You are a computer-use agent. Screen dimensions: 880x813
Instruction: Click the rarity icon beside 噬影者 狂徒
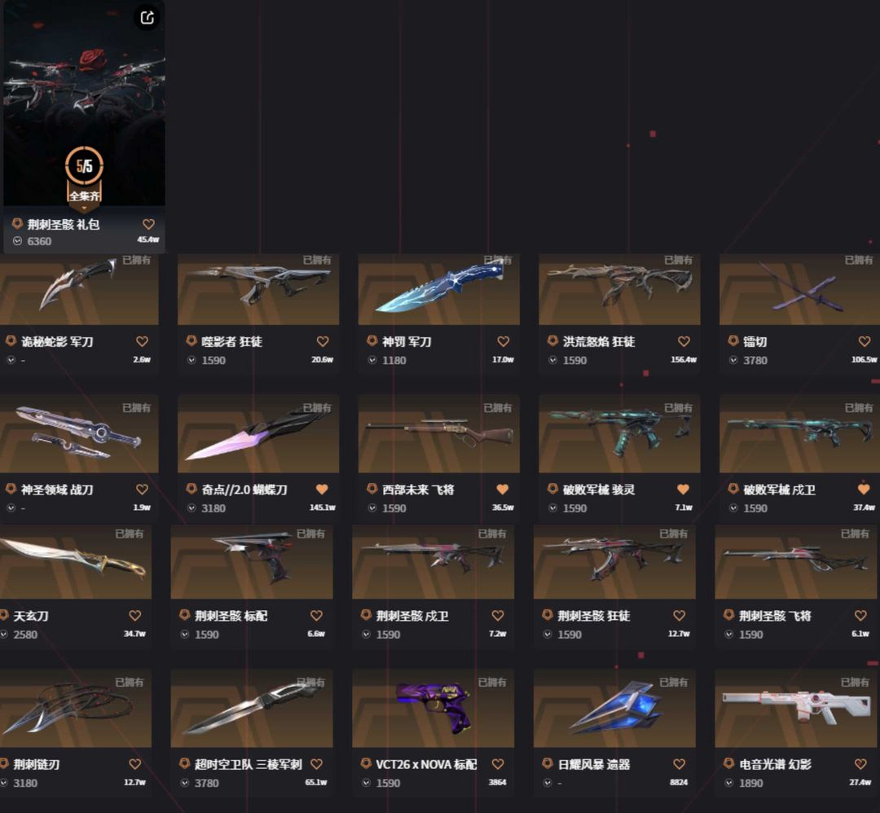191,341
